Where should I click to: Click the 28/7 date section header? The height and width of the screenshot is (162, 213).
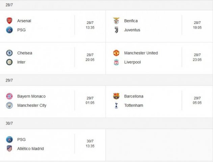(107, 5)
